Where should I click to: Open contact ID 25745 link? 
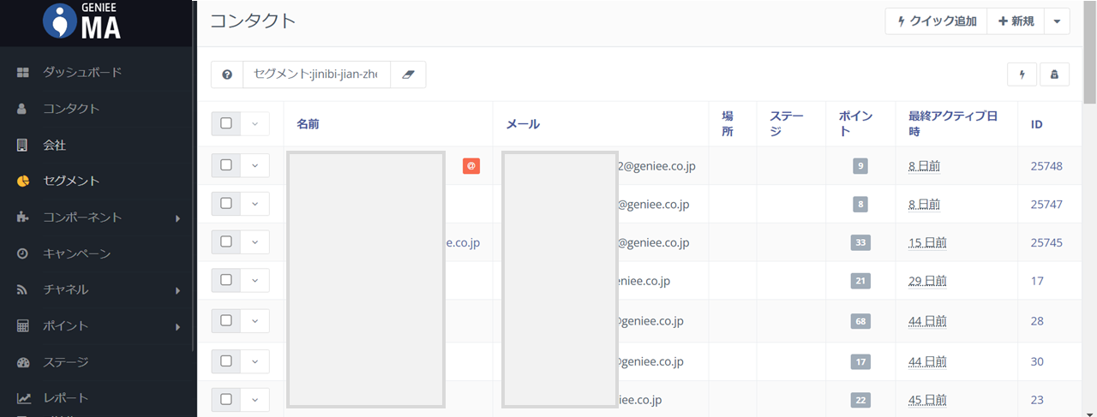click(x=1046, y=242)
